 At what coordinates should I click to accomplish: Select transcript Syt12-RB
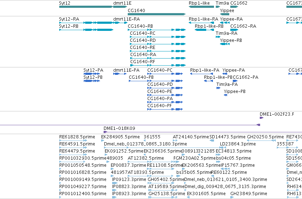(86, 30)
